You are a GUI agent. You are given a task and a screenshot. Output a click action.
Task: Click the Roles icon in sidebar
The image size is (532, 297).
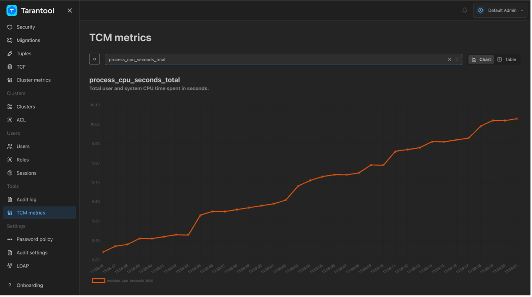click(x=10, y=160)
